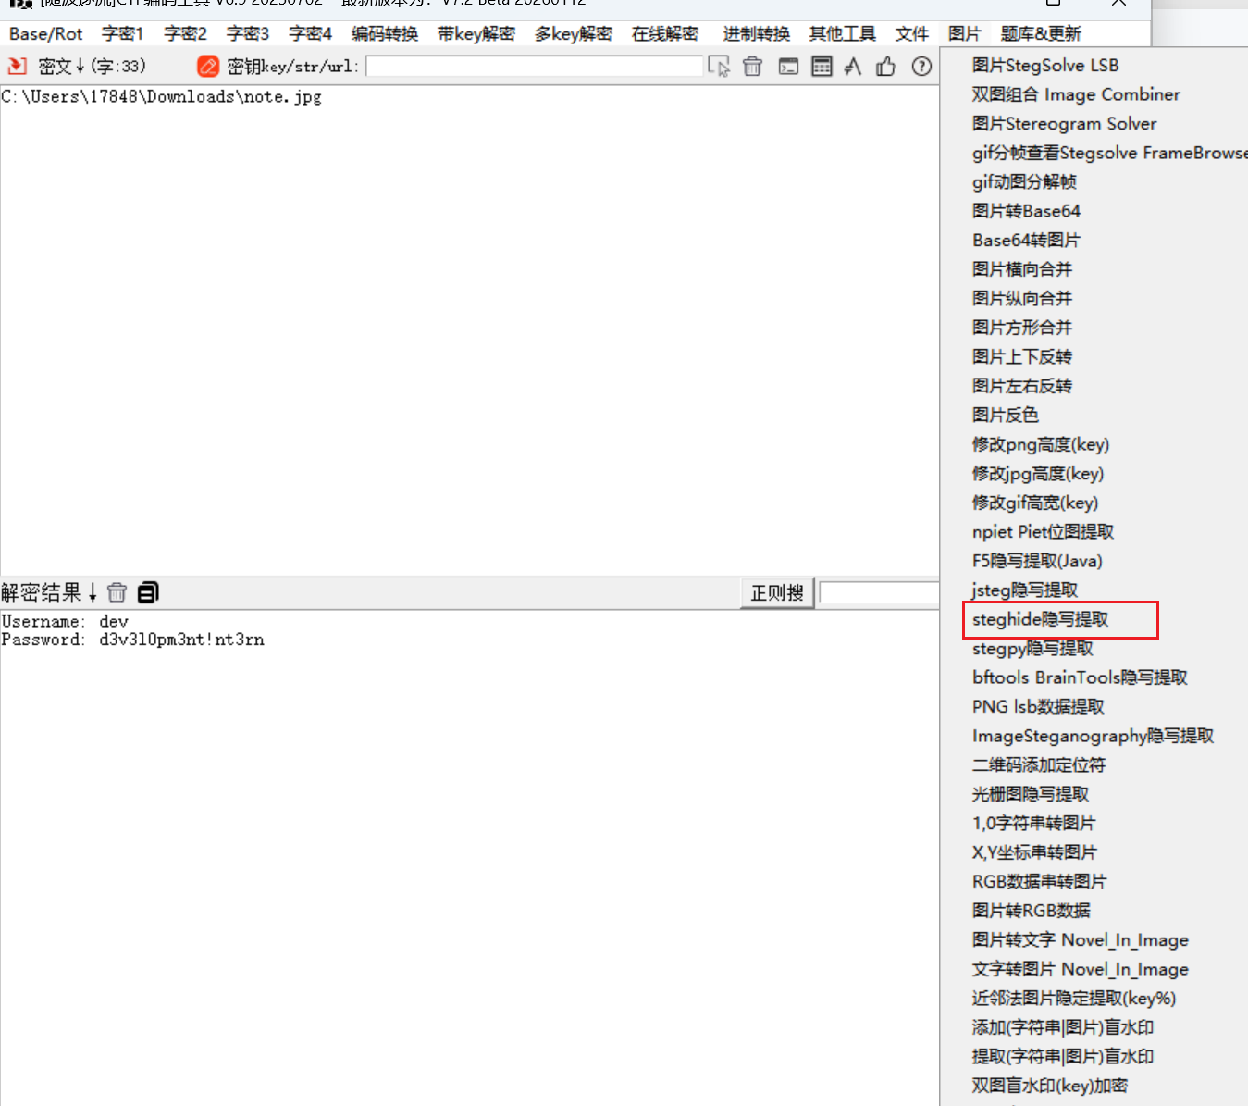Screen dimensions: 1248x1106
Task: Click the orange eraser icon beside 密钥
Action: coord(208,67)
